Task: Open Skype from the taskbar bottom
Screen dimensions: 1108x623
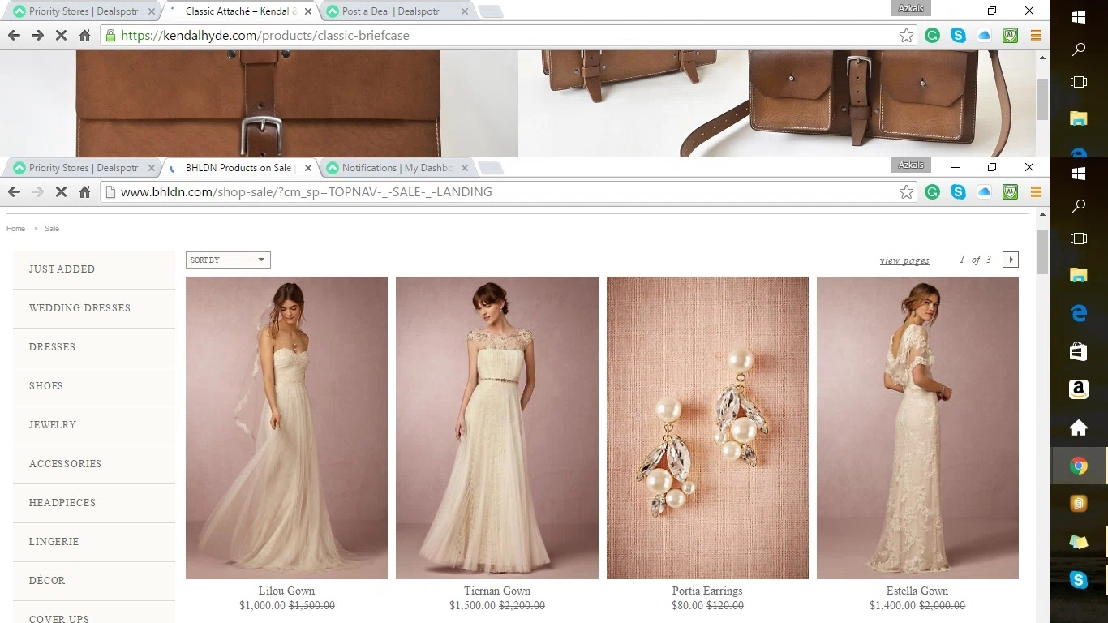Action: click(x=1078, y=579)
